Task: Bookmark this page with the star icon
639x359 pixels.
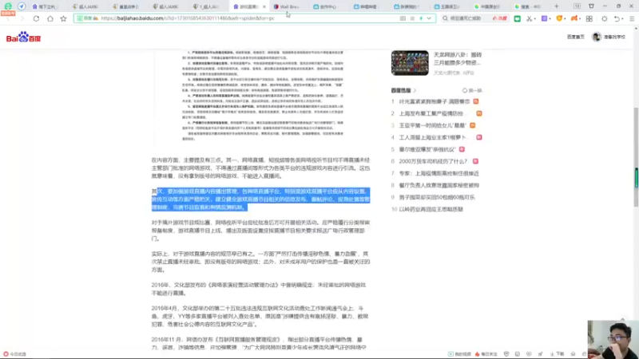Action: tap(64, 18)
